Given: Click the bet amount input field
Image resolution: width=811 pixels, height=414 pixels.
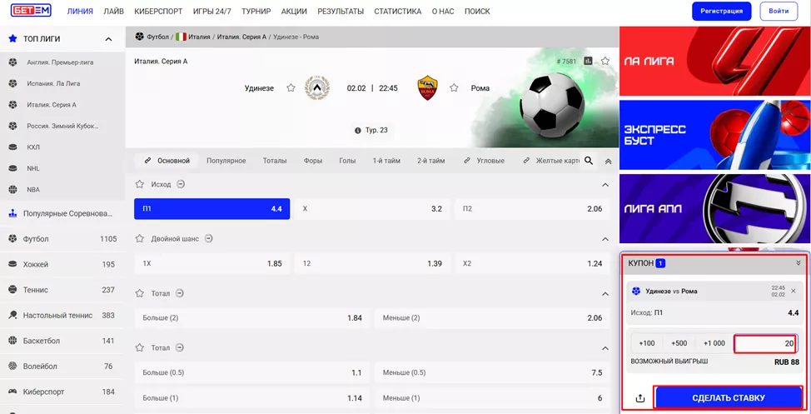Looking at the screenshot, I should (x=764, y=343).
